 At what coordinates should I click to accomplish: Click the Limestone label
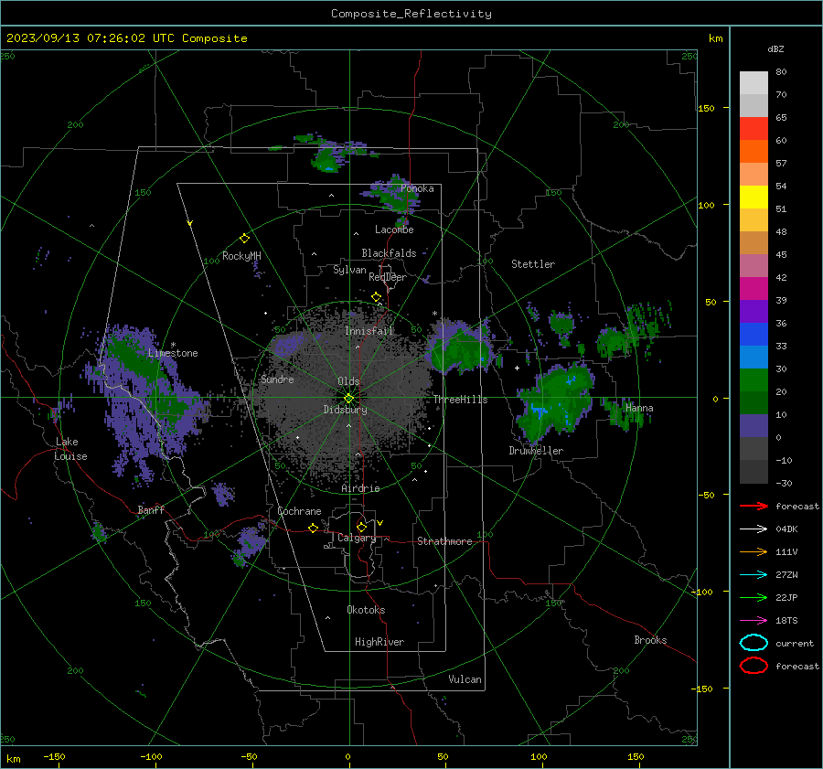tap(173, 353)
